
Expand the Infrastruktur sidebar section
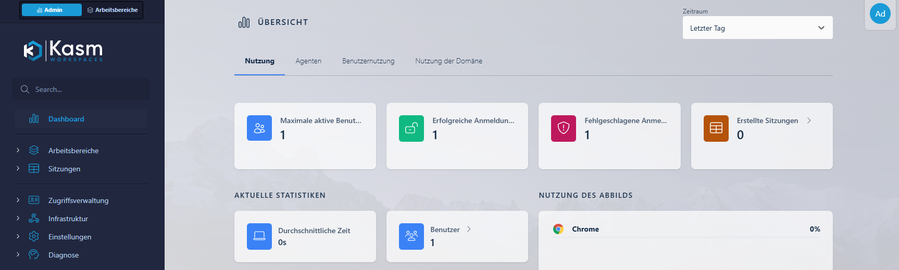(68, 219)
